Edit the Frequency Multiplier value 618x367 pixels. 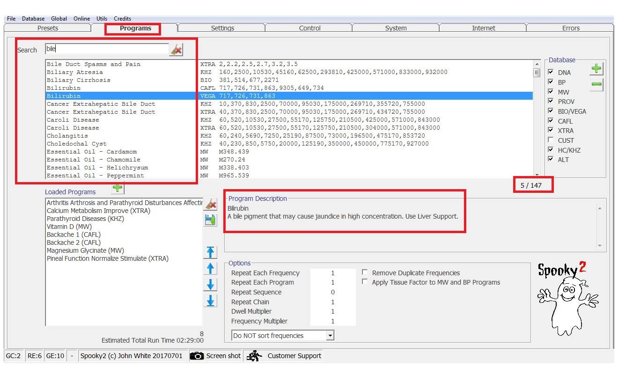(x=333, y=321)
